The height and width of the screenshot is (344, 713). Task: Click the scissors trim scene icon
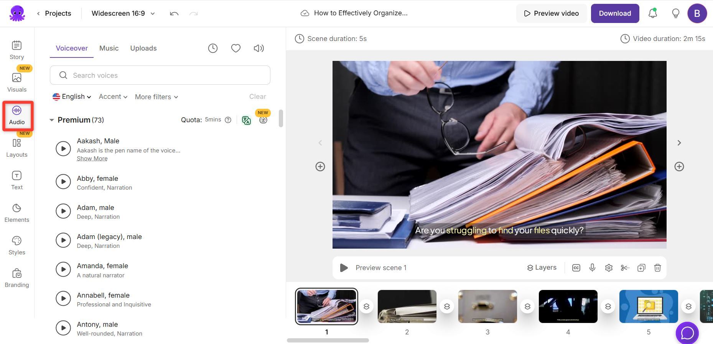click(625, 268)
